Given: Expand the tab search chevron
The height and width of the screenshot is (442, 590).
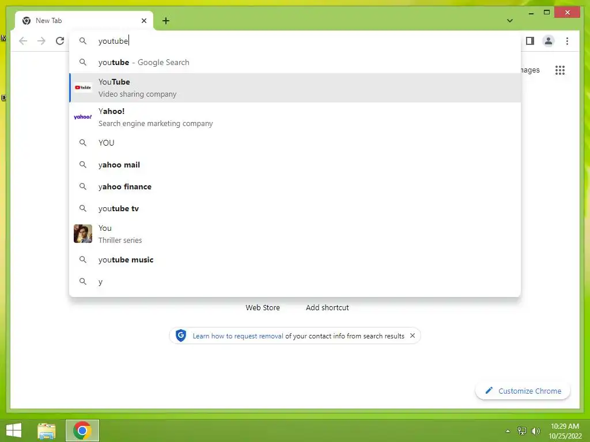Looking at the screenshot, I should pyautogui.click(x=510, y=21).
